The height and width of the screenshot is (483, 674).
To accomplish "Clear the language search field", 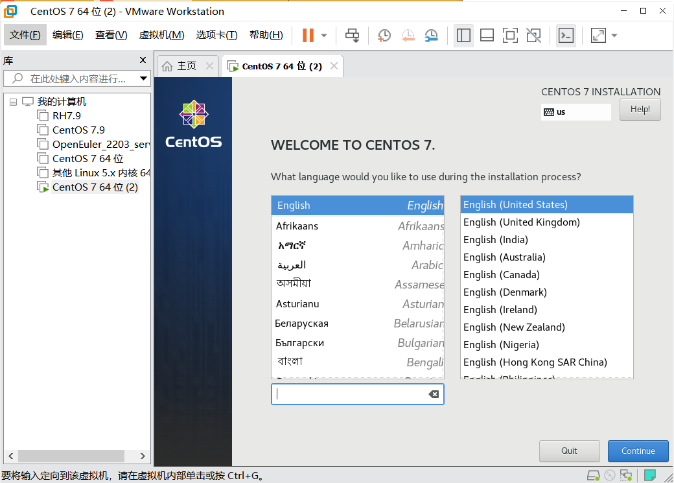I will click(434, 394).
